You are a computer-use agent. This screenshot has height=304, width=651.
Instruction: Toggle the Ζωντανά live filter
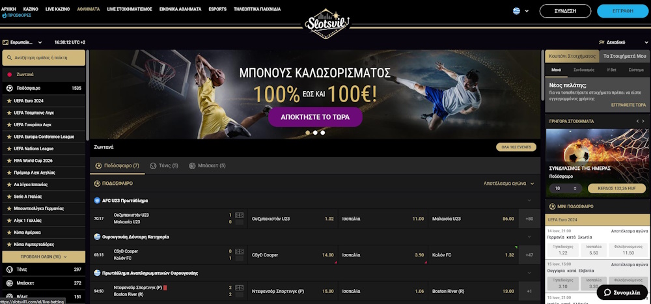[x=44, y=74]
